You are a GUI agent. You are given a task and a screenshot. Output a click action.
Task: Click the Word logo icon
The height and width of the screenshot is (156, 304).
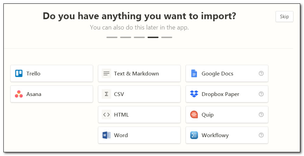[106, 135]
